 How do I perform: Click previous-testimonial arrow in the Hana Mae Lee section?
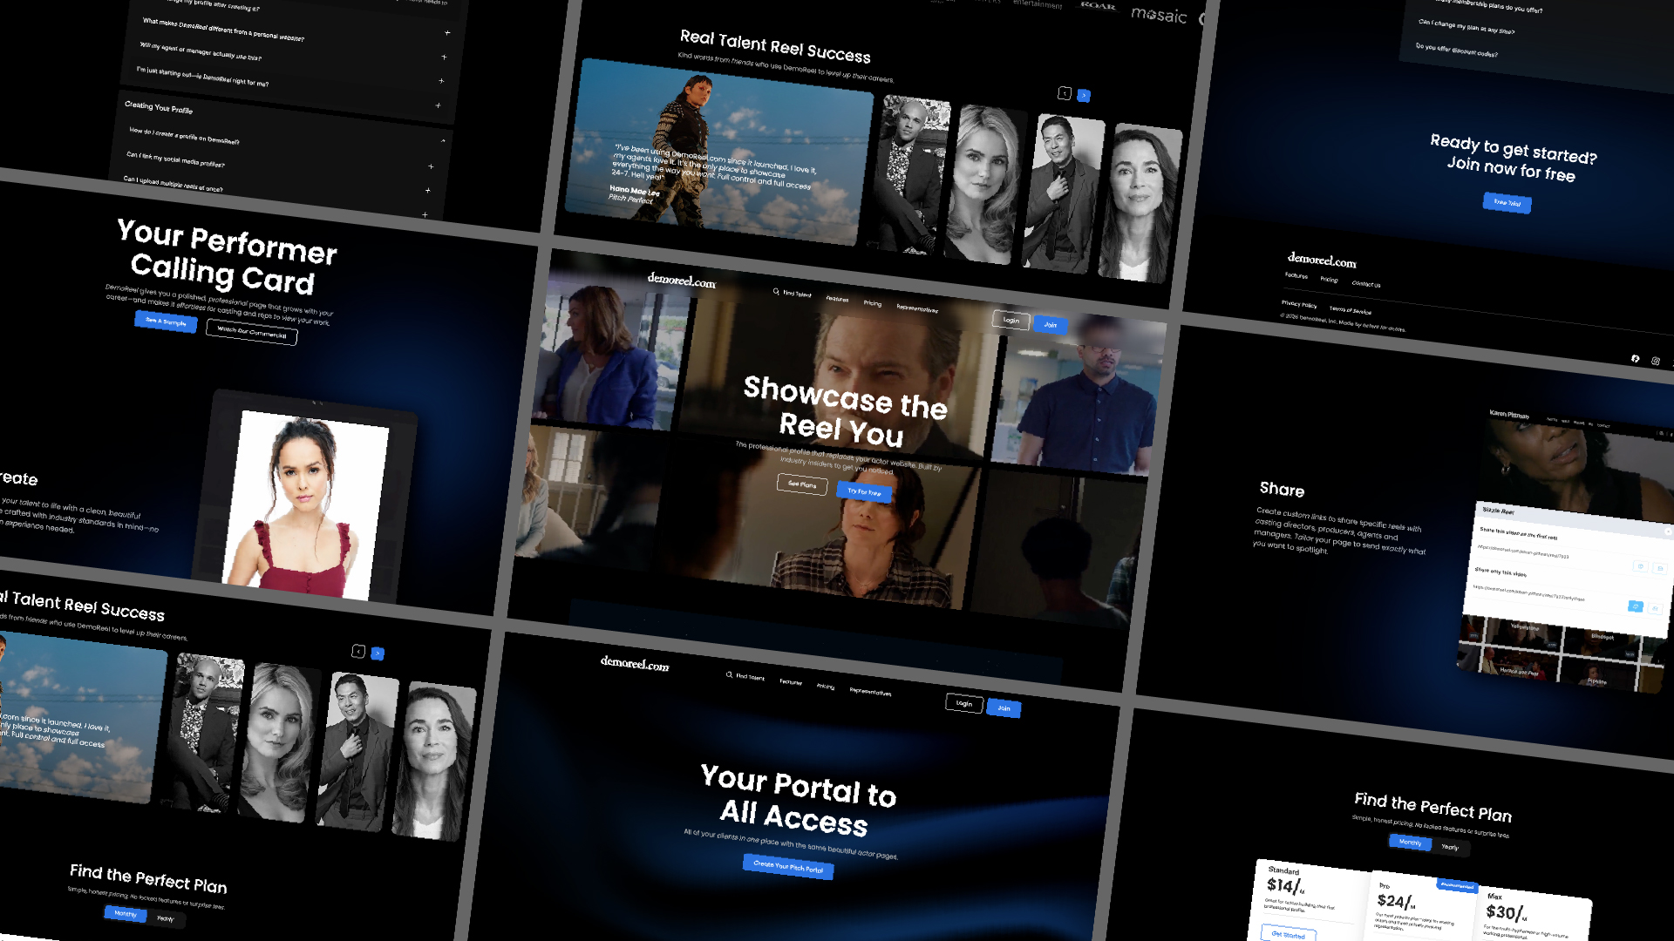click(1064, 92)
